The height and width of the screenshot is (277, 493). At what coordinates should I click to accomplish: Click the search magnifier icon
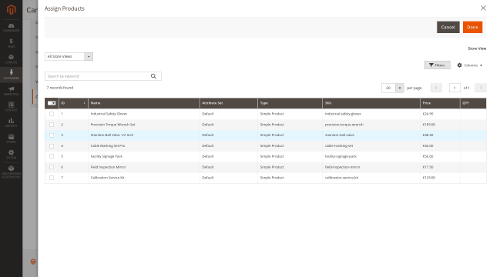153,76
